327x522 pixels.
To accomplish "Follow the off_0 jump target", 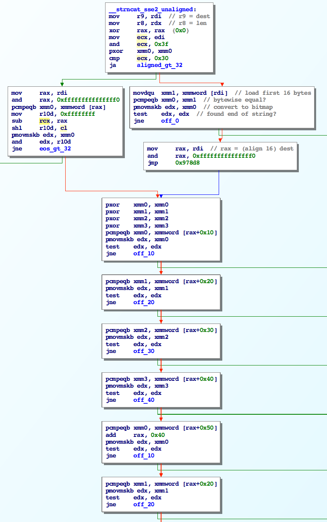I will pyautogui.click(x=170, y=121).
